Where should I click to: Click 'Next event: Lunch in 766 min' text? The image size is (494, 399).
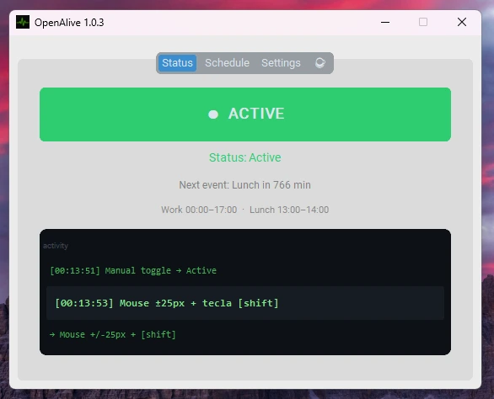(x=245, y=184)
